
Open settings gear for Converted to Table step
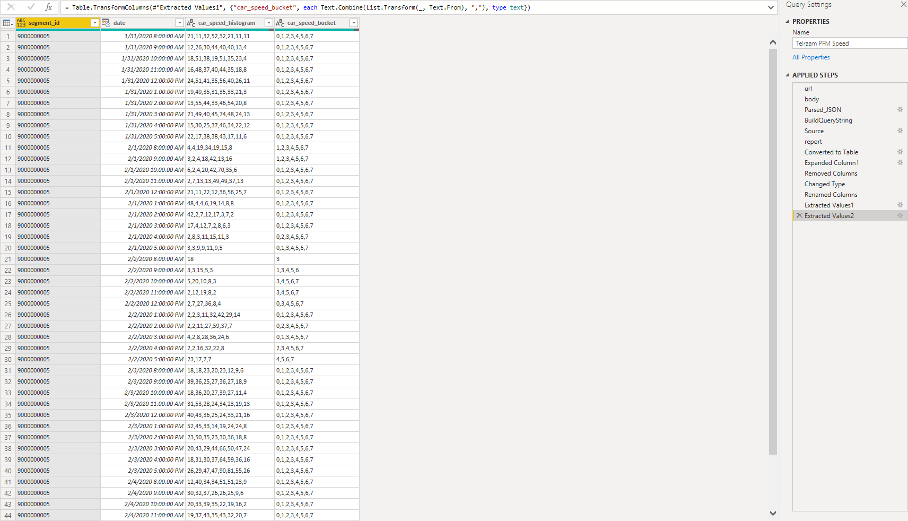[x=900, y=152]
